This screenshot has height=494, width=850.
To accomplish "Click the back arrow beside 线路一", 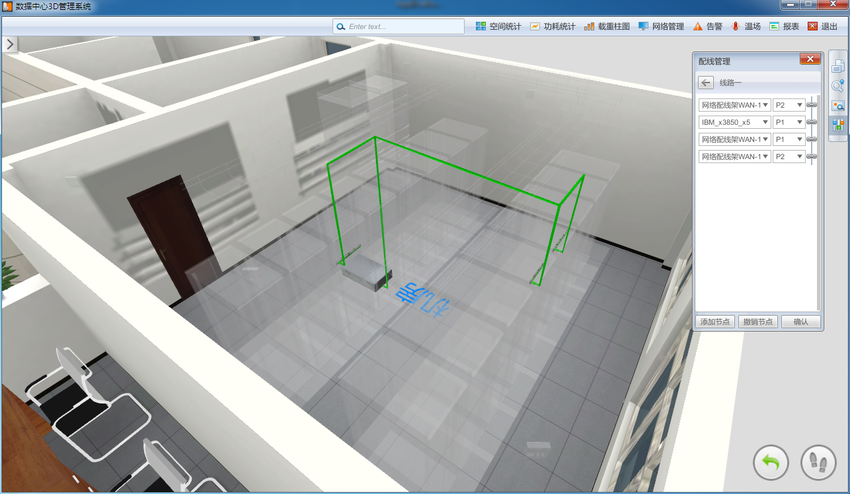I will 706,83.
